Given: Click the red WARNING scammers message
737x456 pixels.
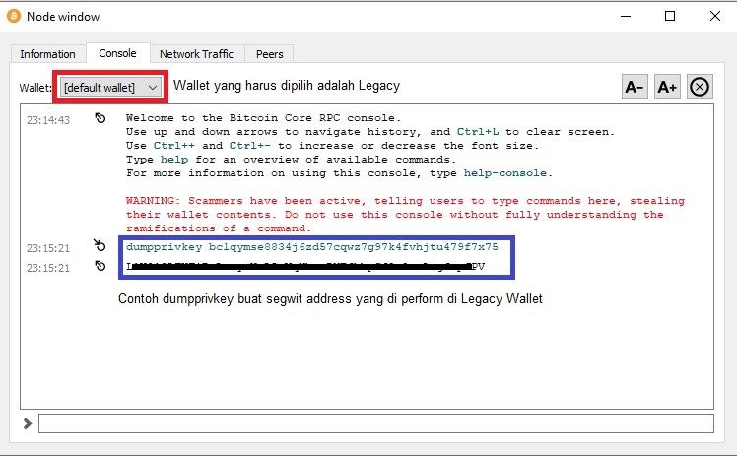Looking at the screenshot, I should click(405, 214).
